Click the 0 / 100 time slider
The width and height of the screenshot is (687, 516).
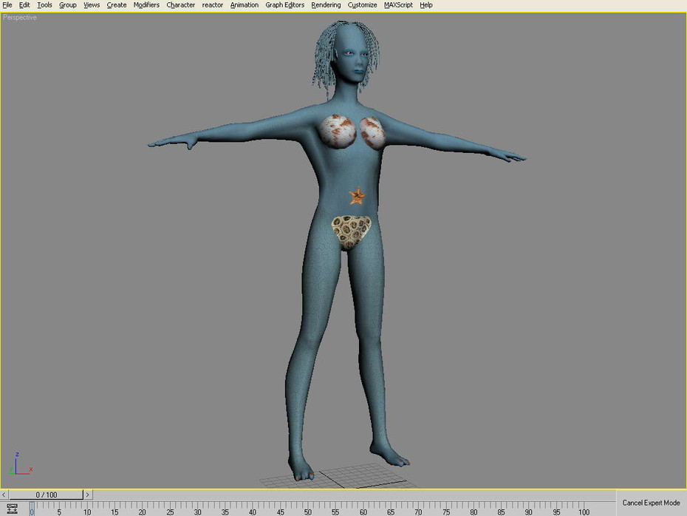46,495
